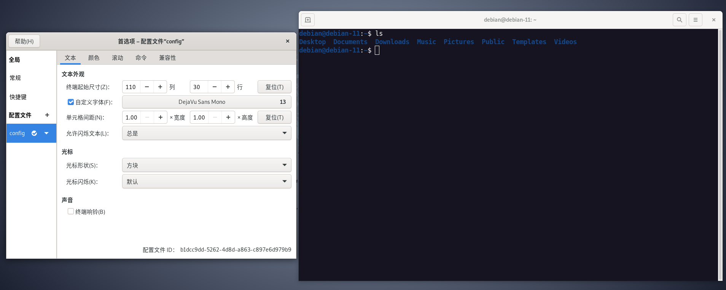Click Videos in terminal output
This screenshot has height=290, width=726.
pyautogui.click(x=565, y=42)
